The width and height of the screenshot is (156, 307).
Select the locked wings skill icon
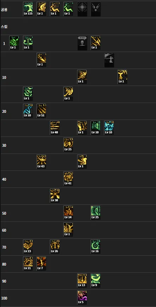coord(96,9)
